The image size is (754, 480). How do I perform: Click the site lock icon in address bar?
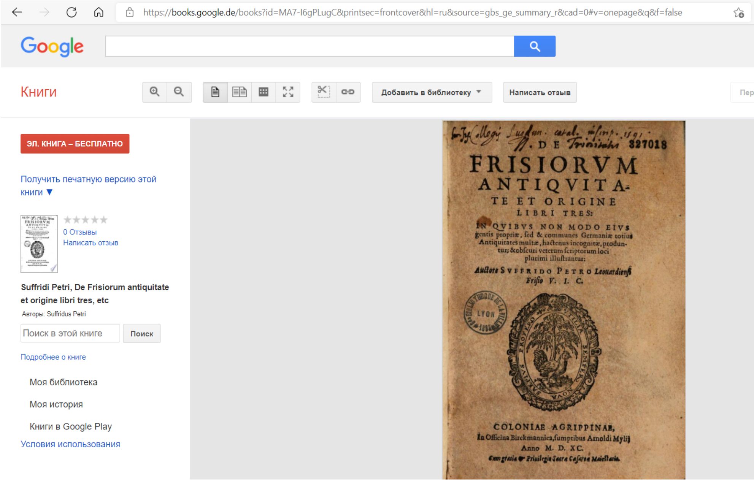(130, 13)
